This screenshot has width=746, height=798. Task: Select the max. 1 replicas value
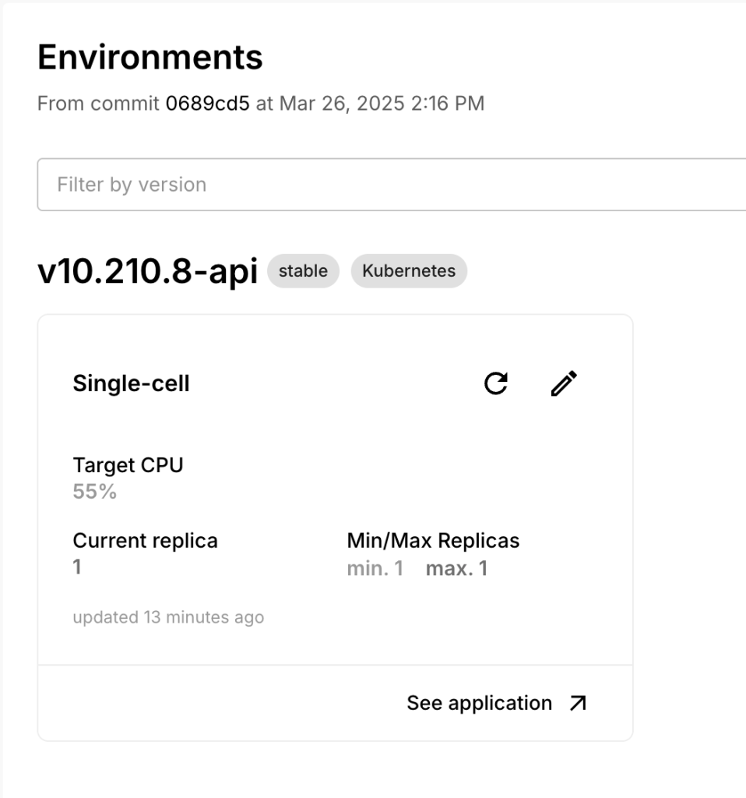click(456, 568)
